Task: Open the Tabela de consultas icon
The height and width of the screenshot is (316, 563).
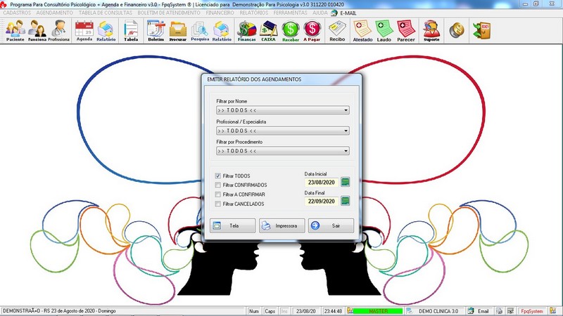Action: tap(131, 31)
